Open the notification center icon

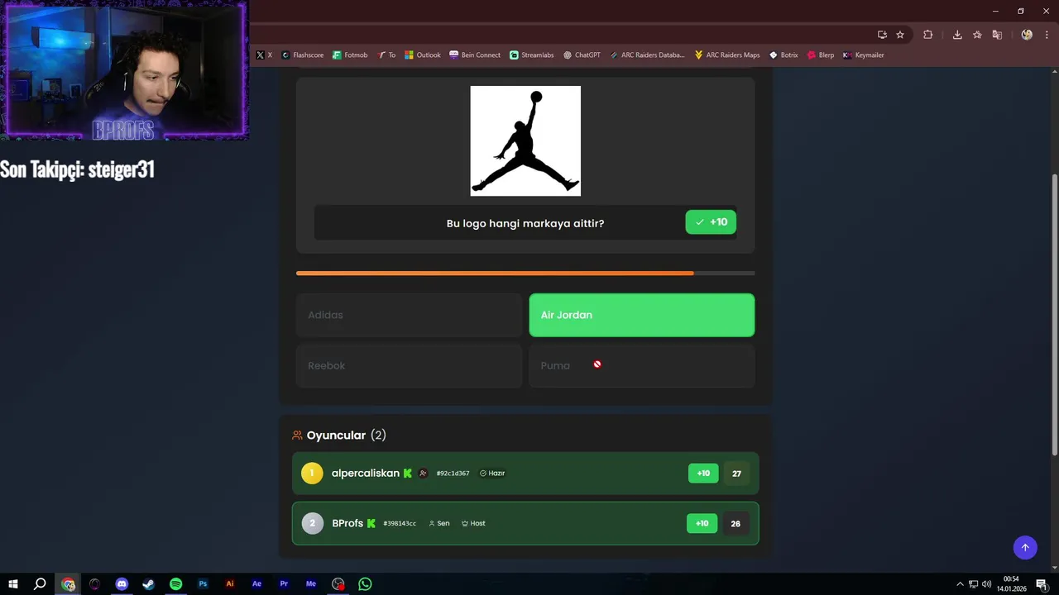coord(1042,583)
